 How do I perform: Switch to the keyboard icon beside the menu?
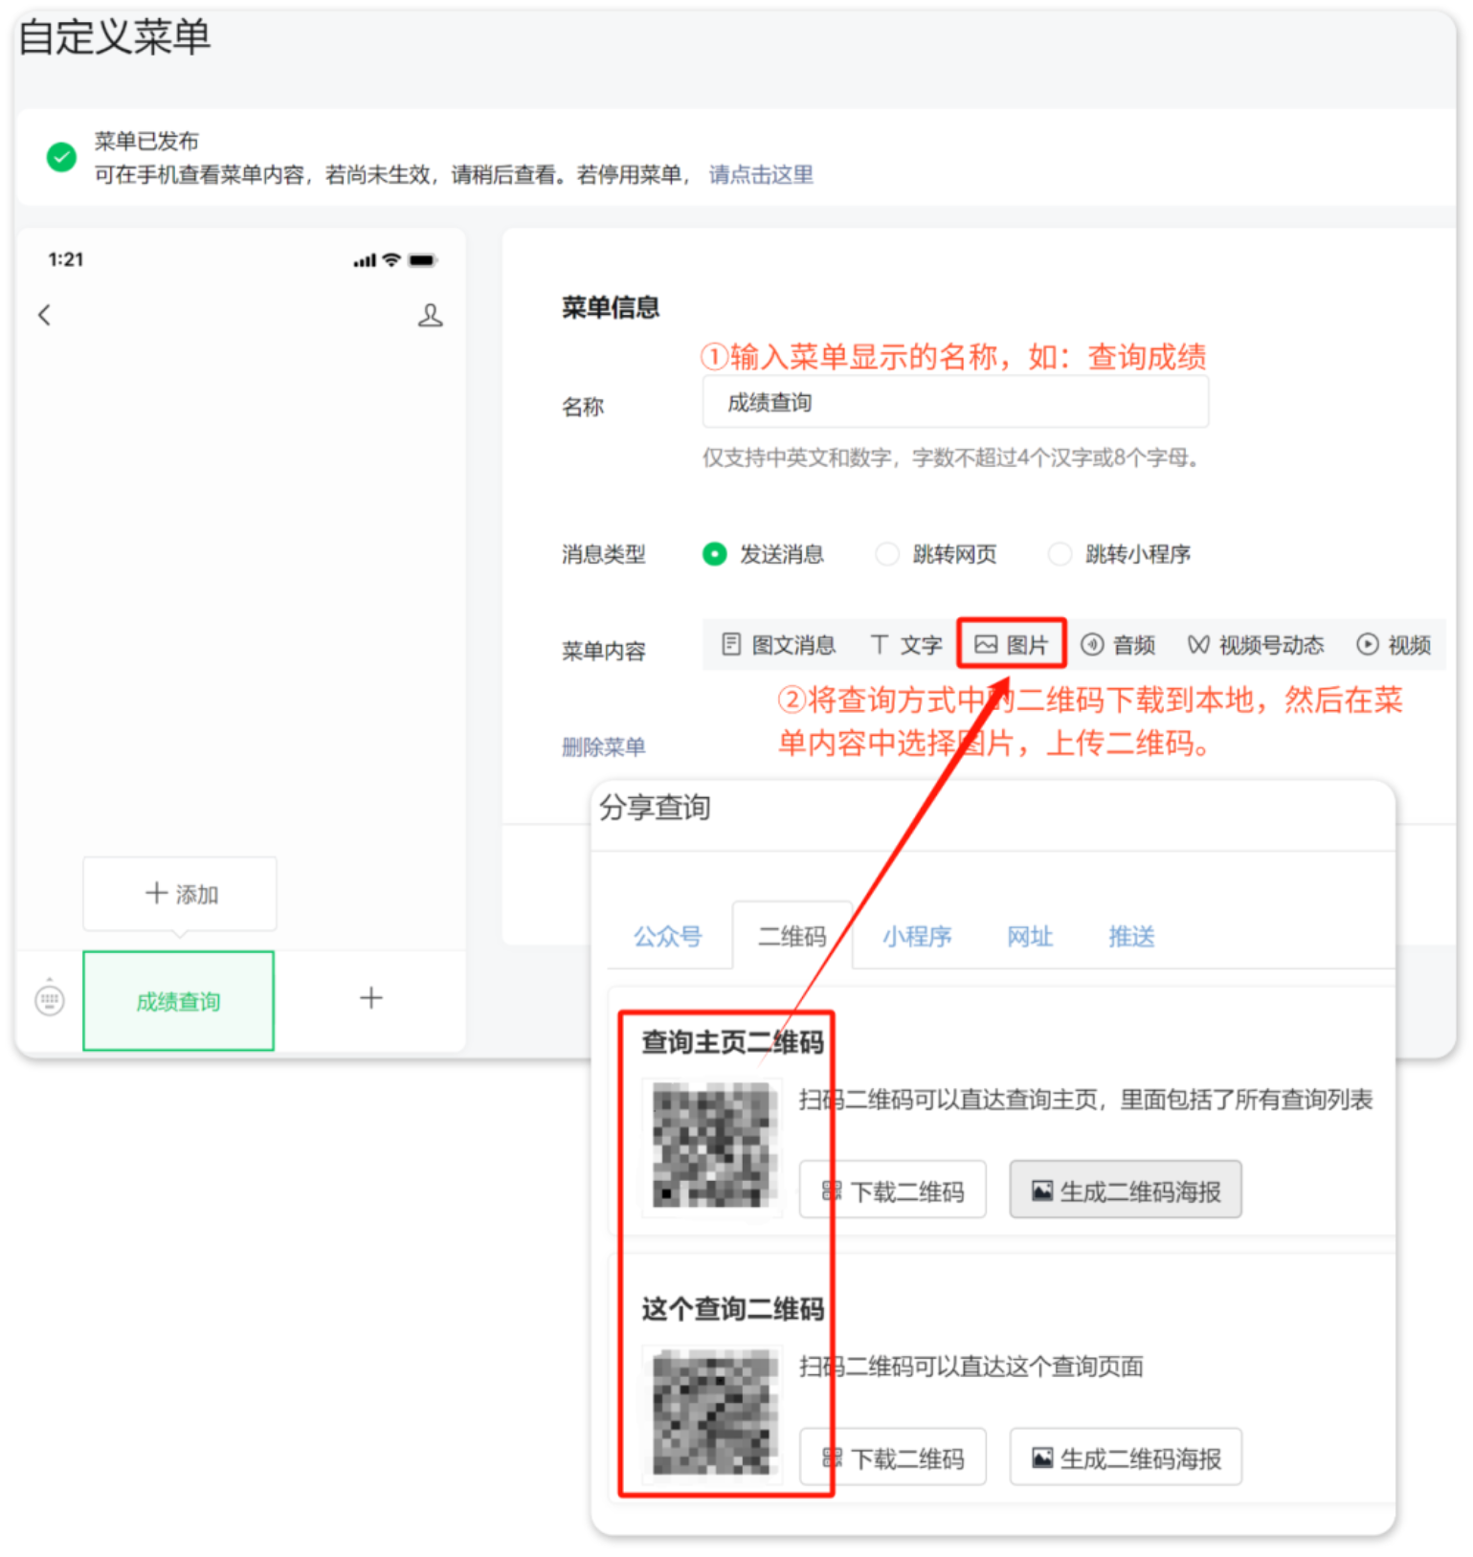50,1000
